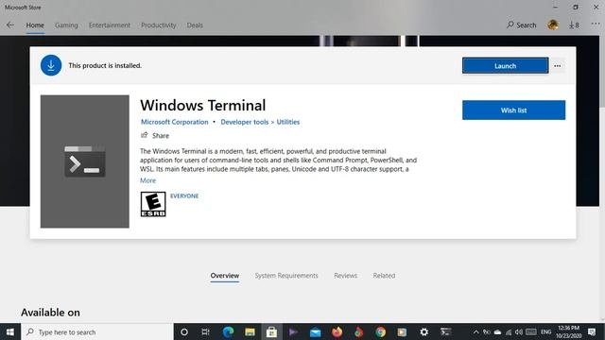Click the Windows Terminal app logo
Image resolution: width=605 pixels, height=340 pixels.
coord(85,161)
